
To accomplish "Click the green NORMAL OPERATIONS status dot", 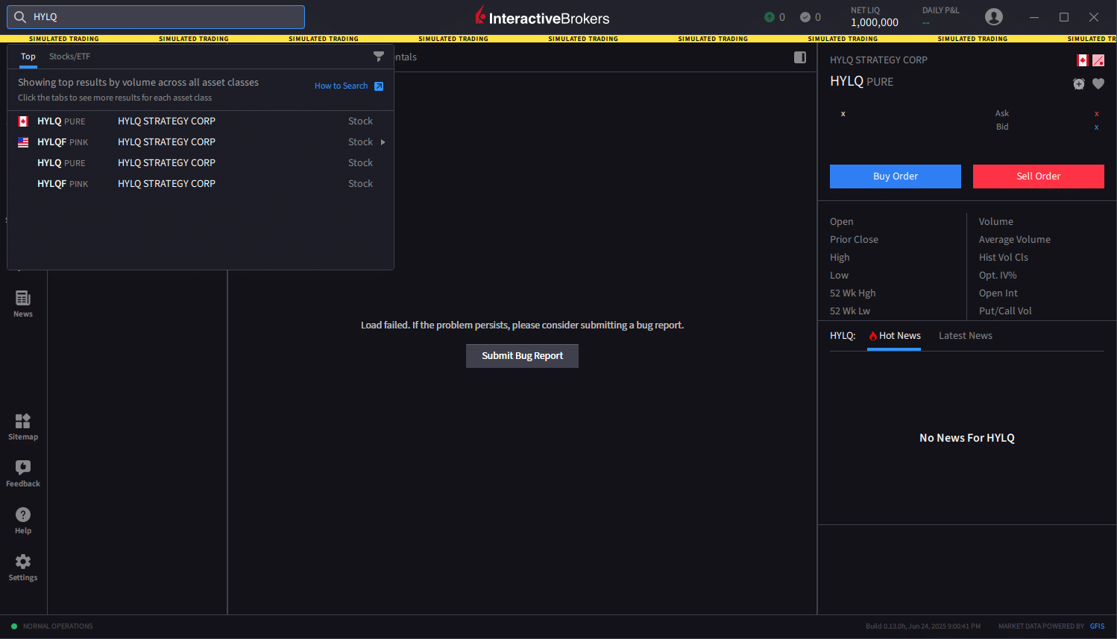I will (x=14, y=626).
